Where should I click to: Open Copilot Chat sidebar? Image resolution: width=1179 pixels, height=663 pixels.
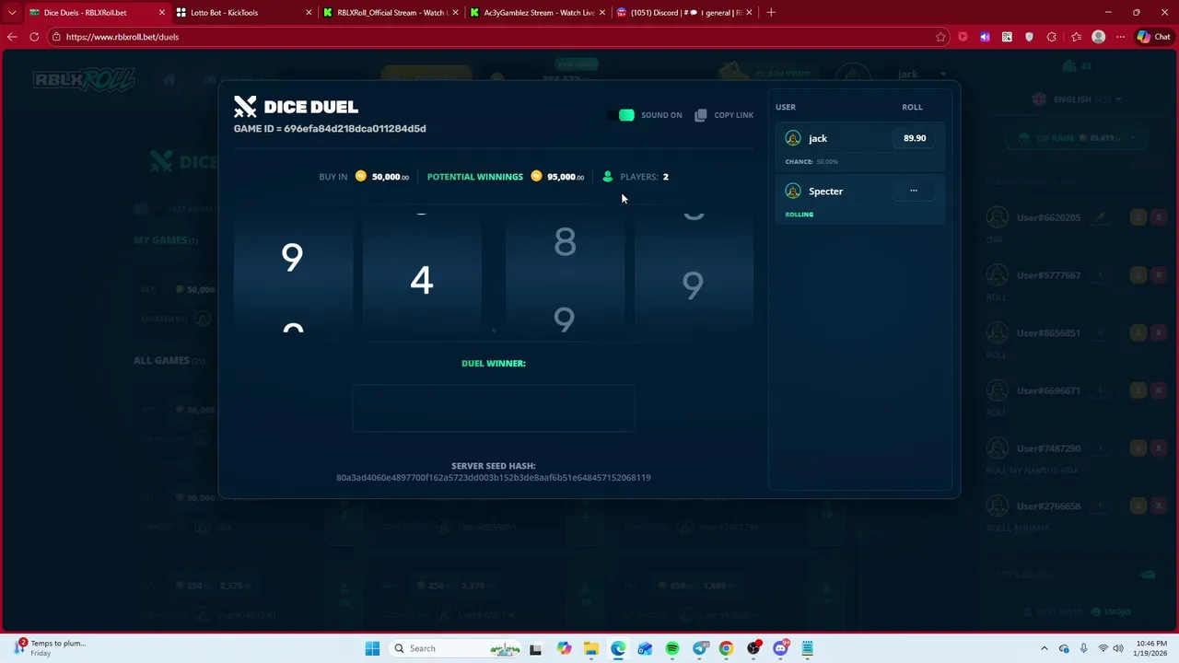pyautogui.click(x=1155, y=37)
